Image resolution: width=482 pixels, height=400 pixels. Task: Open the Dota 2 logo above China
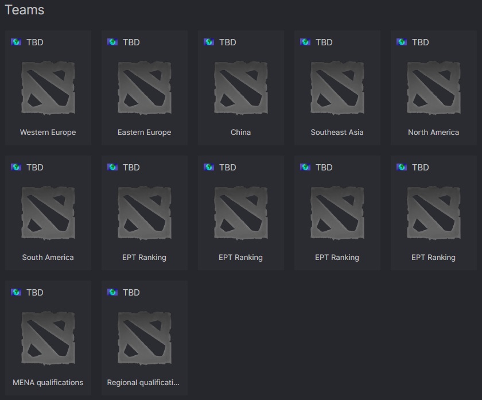pyautogui.click(x=240, y=88)
